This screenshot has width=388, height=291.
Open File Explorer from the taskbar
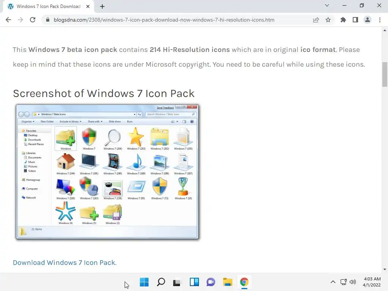pyautogui.click(x=227, y=282)
